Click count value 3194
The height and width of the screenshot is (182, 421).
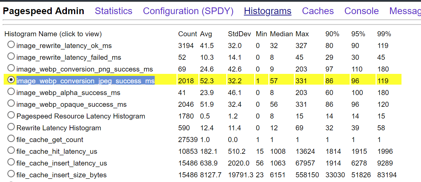pos(186,46)
